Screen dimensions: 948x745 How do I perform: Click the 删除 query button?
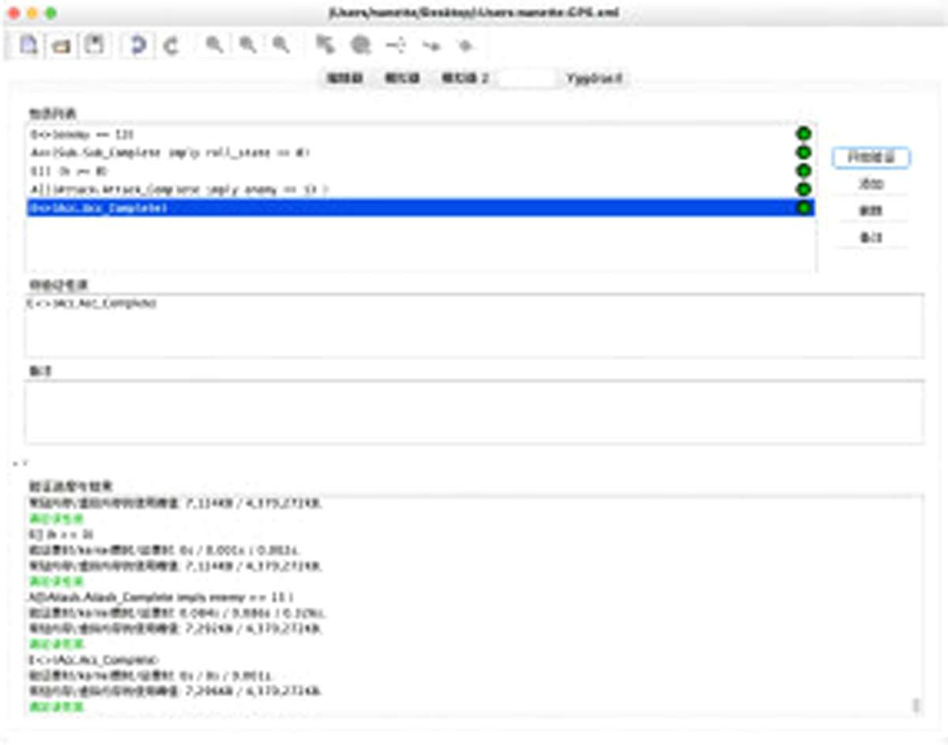tap(871, 211)
